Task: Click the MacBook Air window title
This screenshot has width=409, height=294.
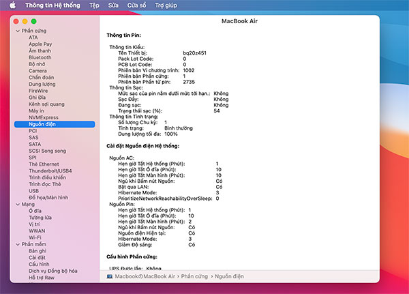Action: [239, 21]
